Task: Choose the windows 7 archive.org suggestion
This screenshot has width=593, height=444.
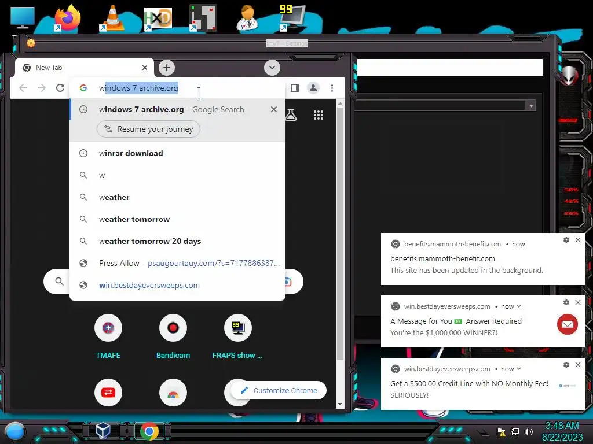Action: pos(178,109)
